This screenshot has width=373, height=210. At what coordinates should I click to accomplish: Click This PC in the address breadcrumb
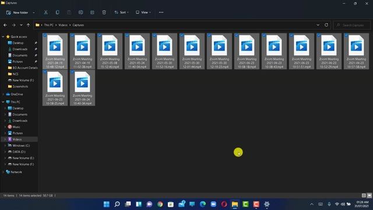(49, 25)
